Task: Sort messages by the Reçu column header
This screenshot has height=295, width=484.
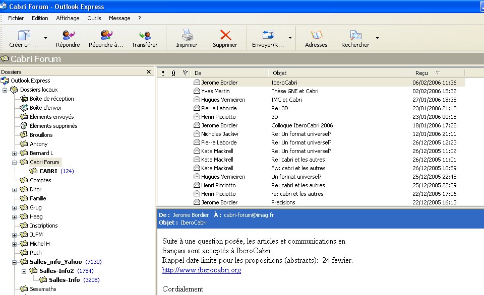Action: [437, 73]
